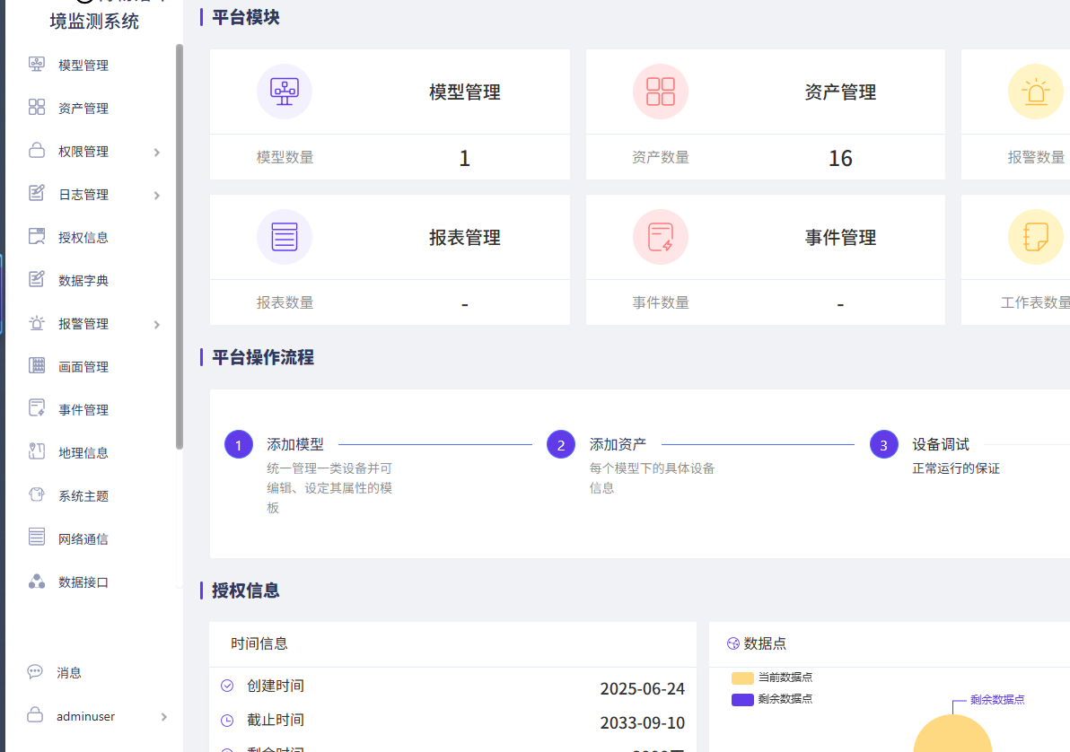Open 模型管理 in the sidebar
The image size is (1070, 752).
pyautogui.click(x=83, y=66)
